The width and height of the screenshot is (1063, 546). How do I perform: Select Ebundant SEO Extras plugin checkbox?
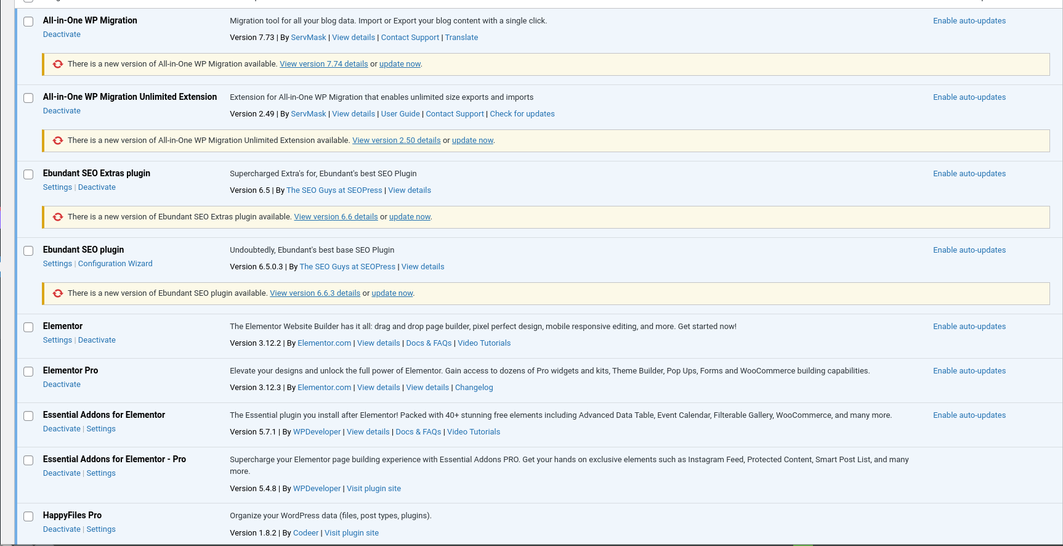(28, 174)
